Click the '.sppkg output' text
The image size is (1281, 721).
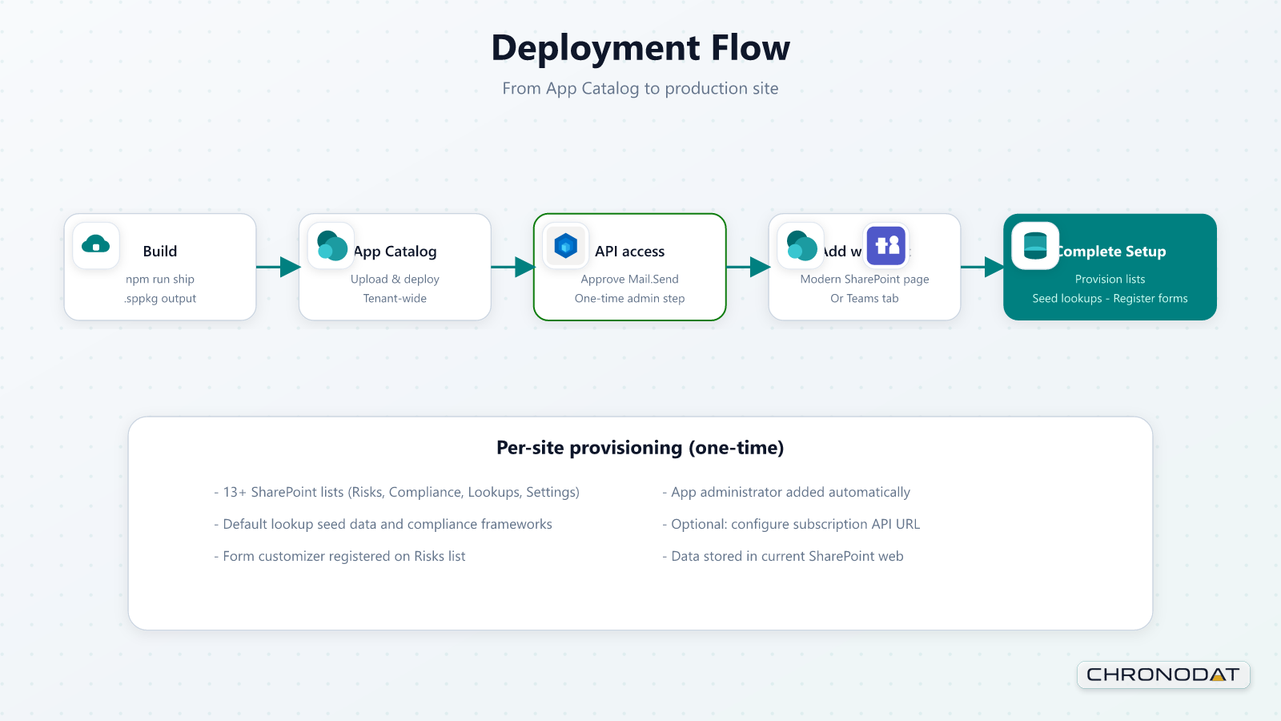pos(160,298)
